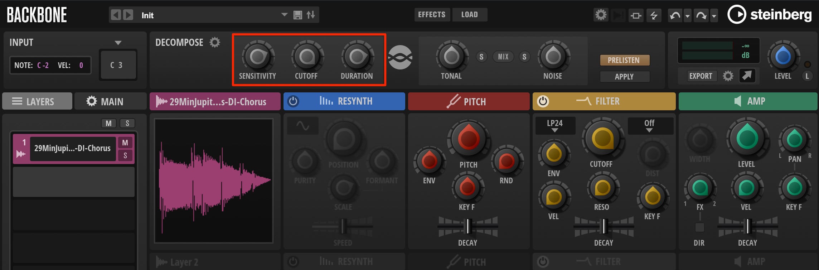Open the Off distortion type dropdown
The image size is (819, 270).
click(x=650, y=126)
